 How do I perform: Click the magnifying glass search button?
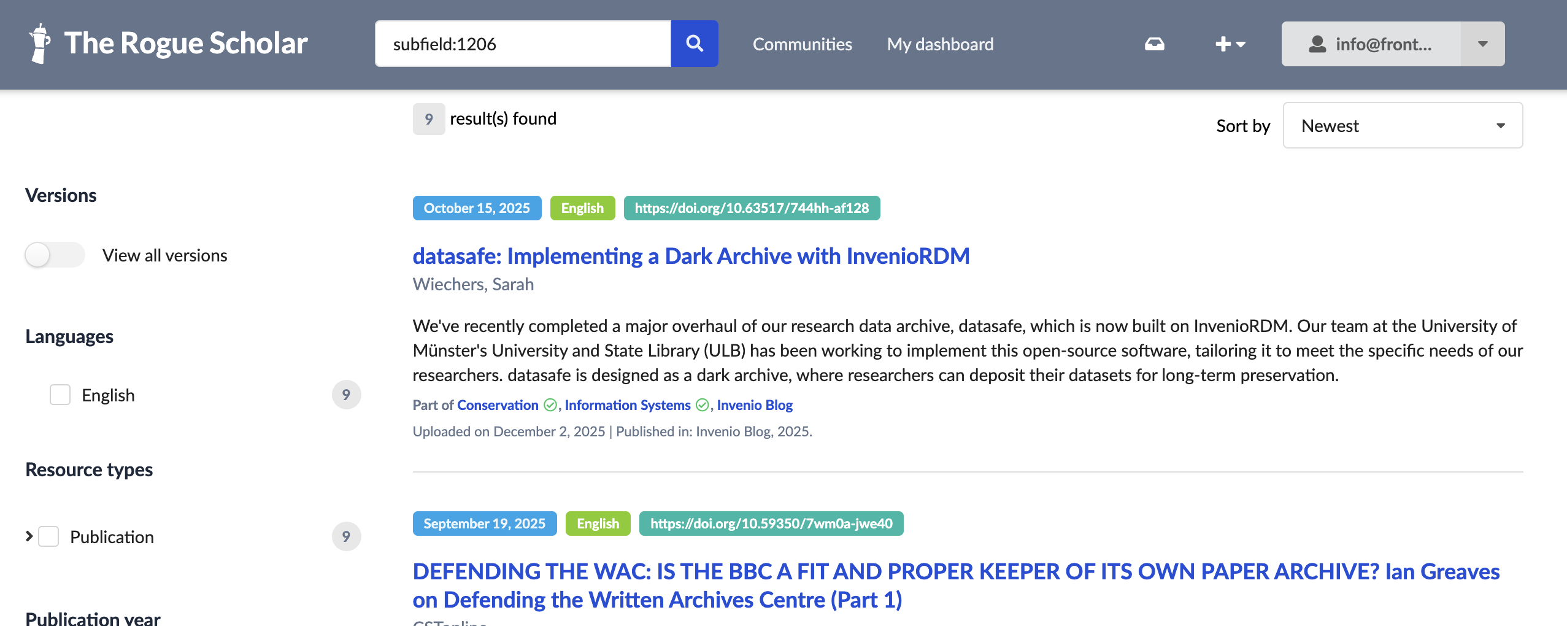coord(694,44)
